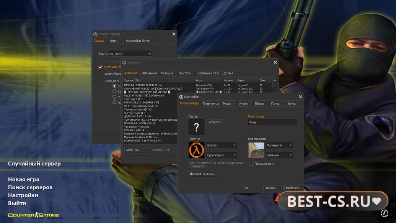Click the CS icon in Создать сервер title bar
This screenshot has height=223, width=396.
[x=95, y=34]
